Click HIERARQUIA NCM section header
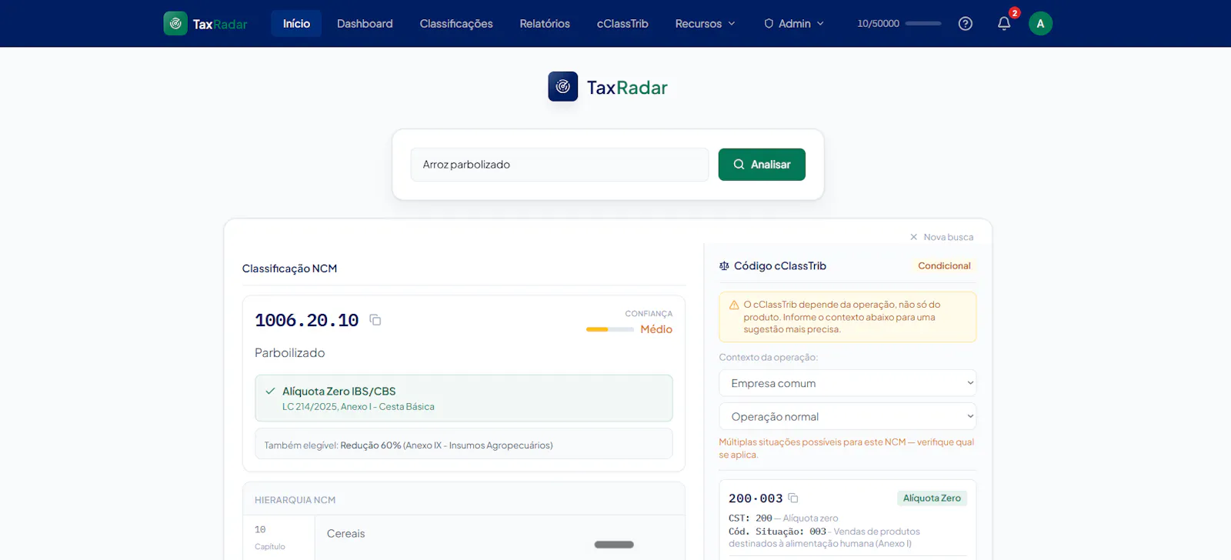1231x560 pixels. click(x=295, y=500)
